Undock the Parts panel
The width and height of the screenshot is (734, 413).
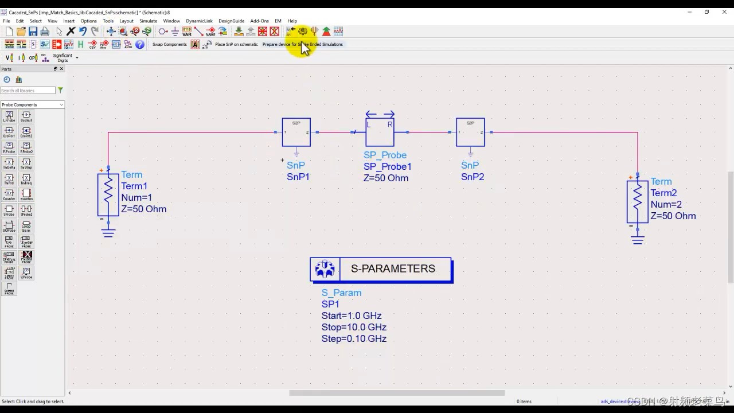[x=56, y=69]
